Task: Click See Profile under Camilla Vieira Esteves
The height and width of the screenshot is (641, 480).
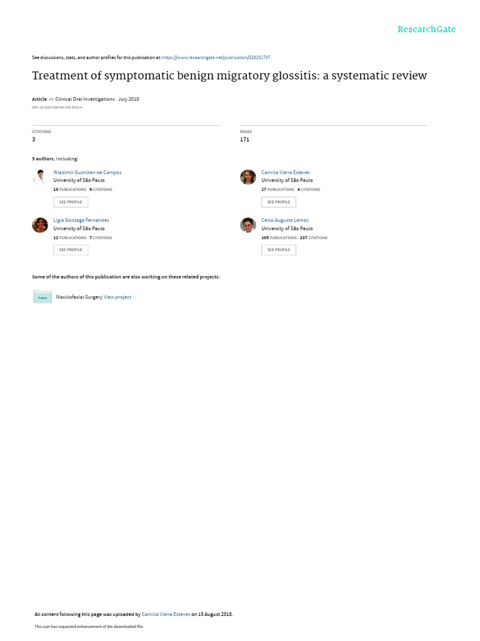Action: (279, 202)
